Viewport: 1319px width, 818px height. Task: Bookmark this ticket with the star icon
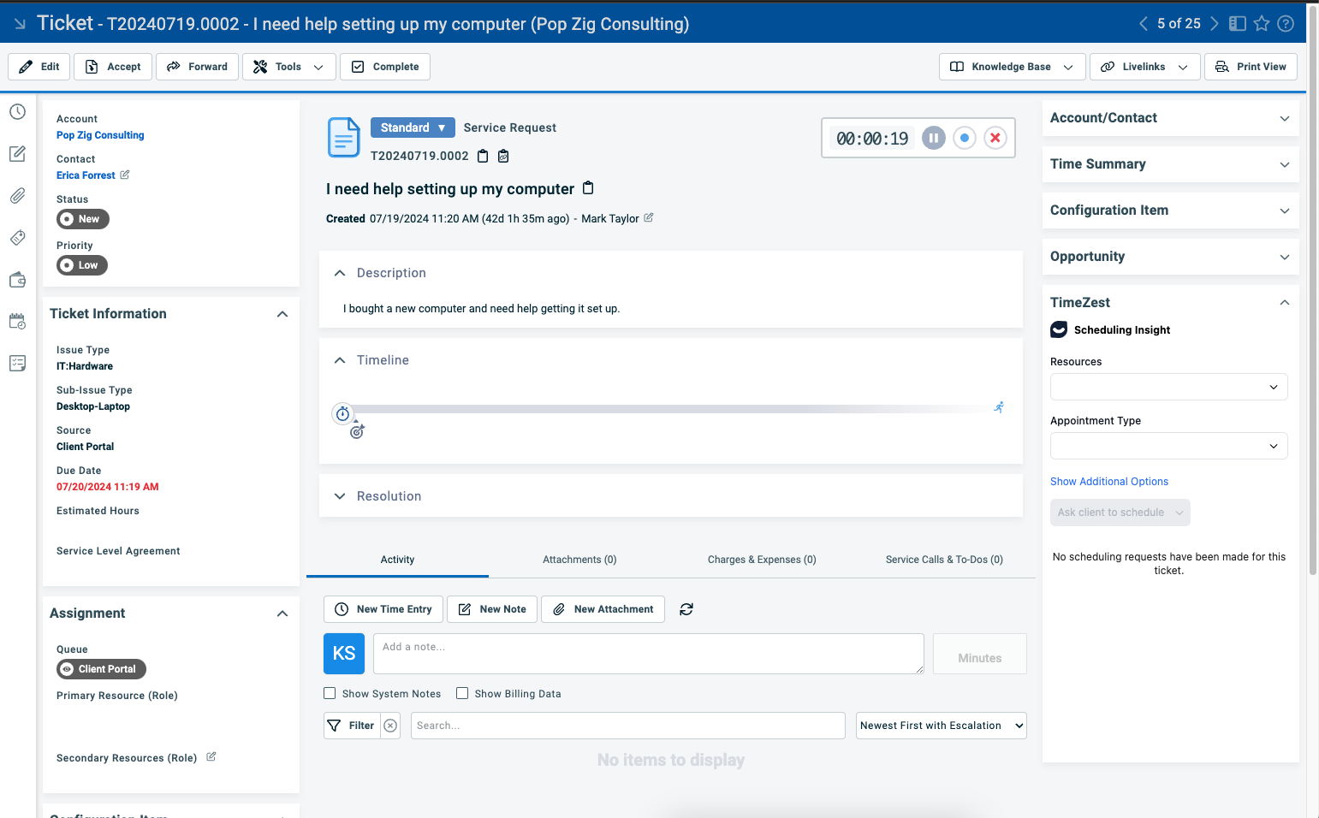1262,24
